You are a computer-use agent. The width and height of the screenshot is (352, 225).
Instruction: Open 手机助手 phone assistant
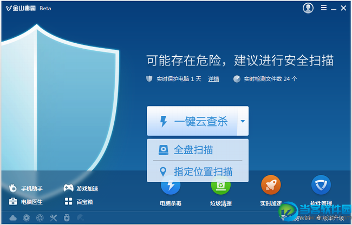point(26,188)
